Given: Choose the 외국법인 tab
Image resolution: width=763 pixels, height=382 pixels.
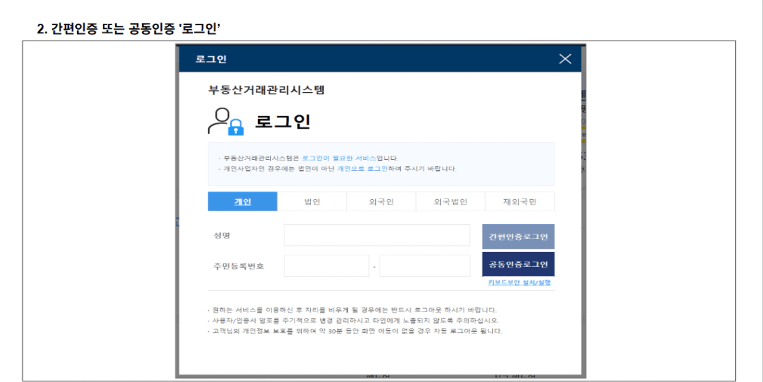Looking at the screenshot, I should [450, 202].
